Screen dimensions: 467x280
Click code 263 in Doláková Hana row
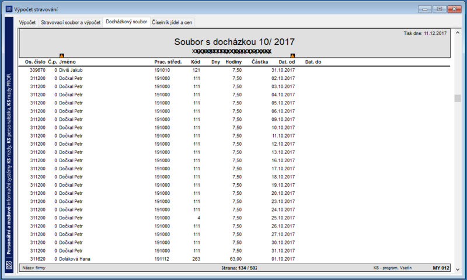[x=196, y=259]
